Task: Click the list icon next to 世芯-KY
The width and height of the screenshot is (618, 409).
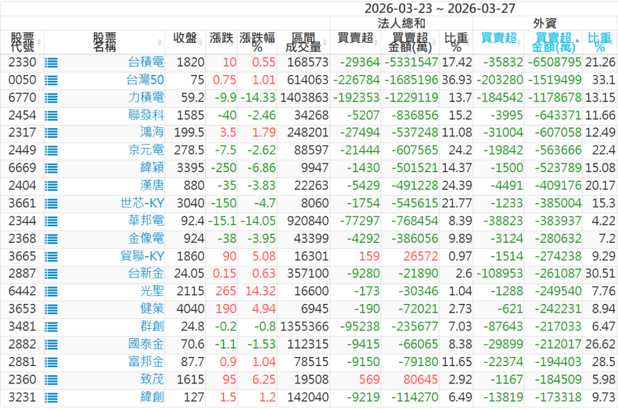Action: pos(51,204)
